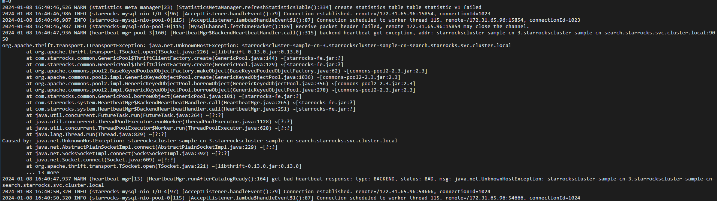Click the Caused by UnknownHostException line

pyautogui.click(x=200, y=140)
